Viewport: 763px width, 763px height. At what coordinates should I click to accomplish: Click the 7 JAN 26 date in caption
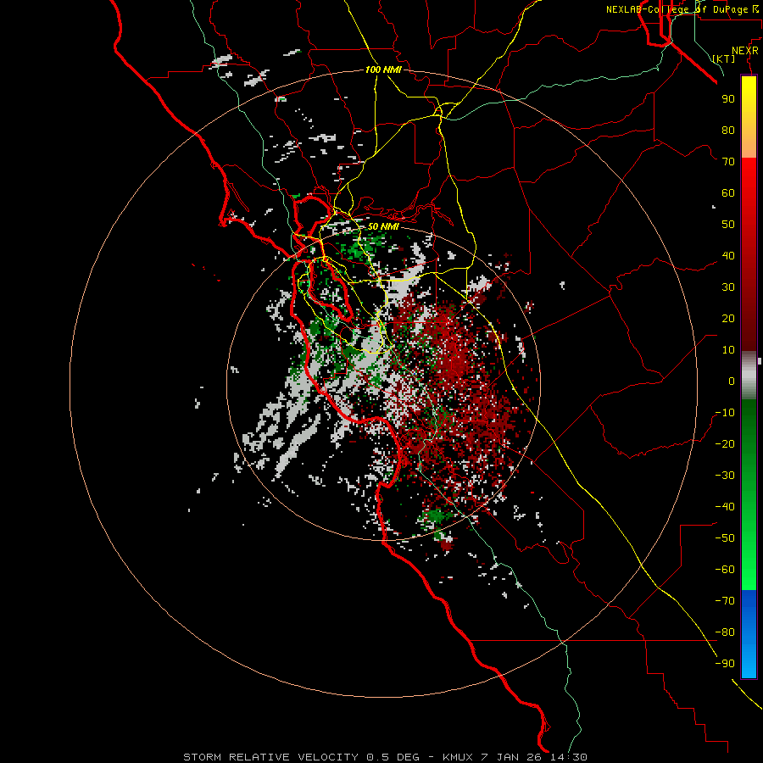[x=513, y=757]
